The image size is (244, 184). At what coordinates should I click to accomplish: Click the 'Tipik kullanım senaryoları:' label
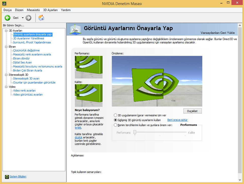click(86, 172)
